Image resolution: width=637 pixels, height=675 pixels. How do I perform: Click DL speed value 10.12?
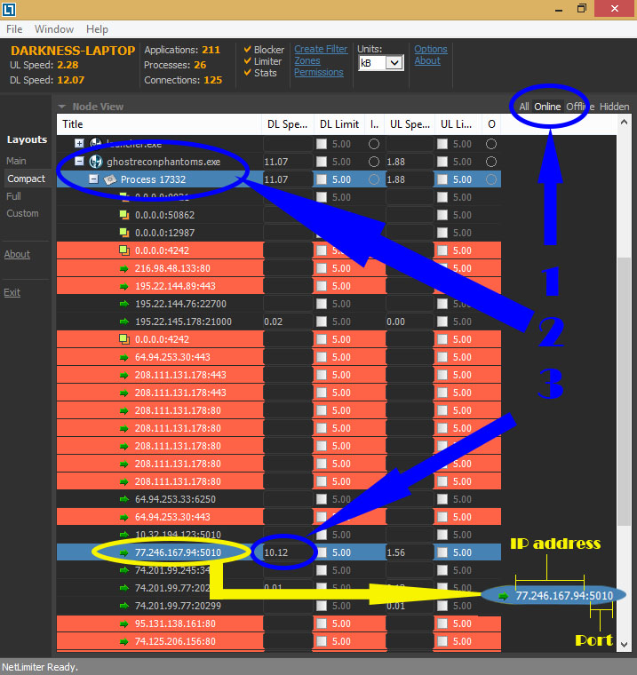pos(276,552)
